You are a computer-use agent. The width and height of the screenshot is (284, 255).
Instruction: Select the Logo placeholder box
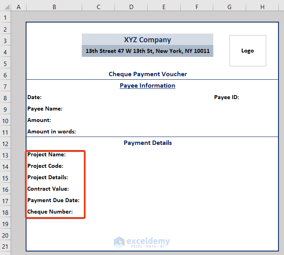[x=248, y=51]
